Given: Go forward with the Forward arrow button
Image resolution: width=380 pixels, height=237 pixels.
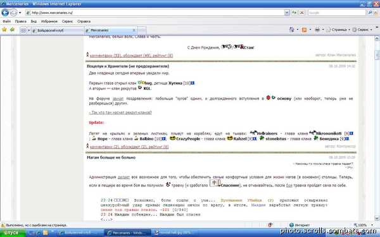Looking at the screenshot, I should click(13, 13).
